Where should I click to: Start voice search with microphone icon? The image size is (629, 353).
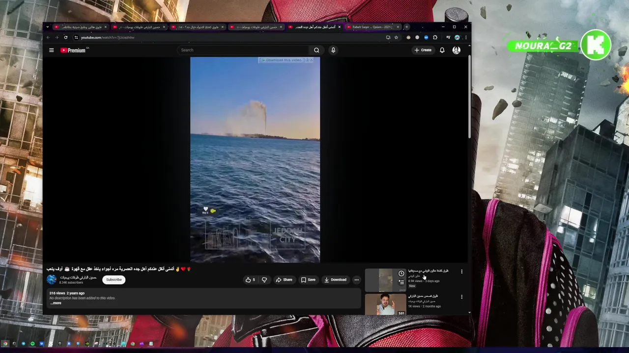333,50
